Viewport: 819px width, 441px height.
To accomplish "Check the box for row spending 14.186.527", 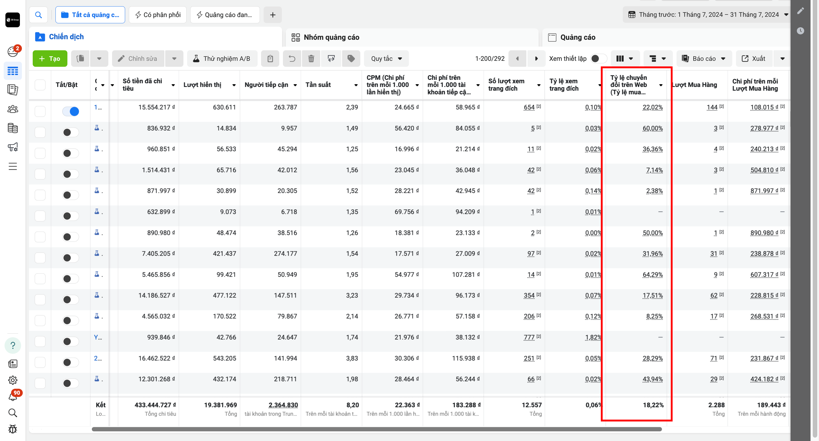I will (x=40, y=299).
